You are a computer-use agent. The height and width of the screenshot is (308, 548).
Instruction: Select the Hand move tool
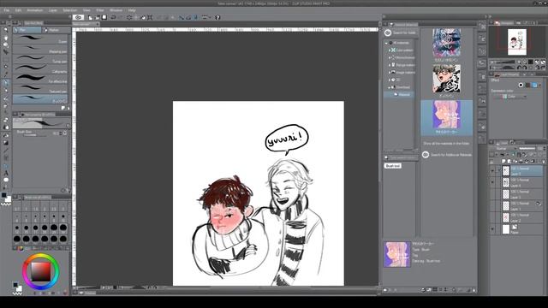pos(6,38)
